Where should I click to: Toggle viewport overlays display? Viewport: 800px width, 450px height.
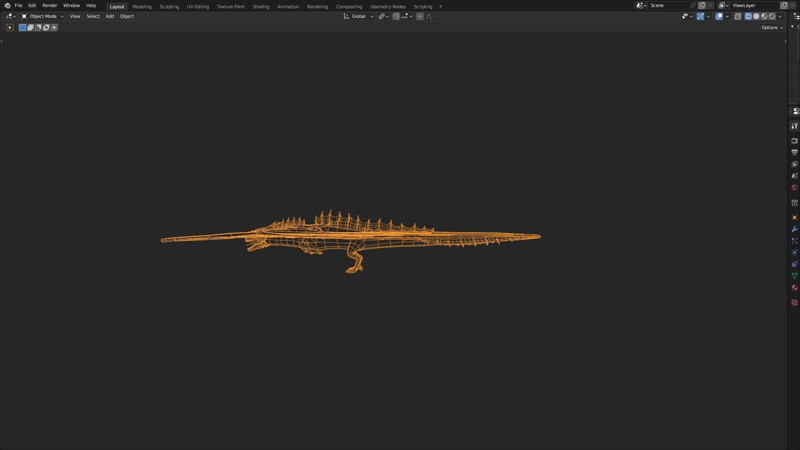[x=719, y=16]
